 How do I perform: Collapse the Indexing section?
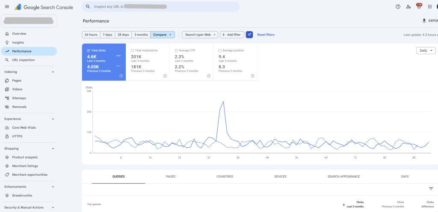(x=53, y=72)
